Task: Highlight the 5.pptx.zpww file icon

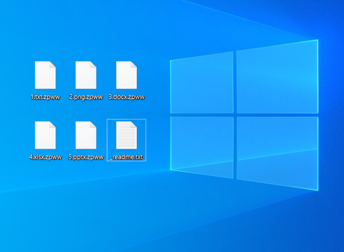Action: [86, 135]
